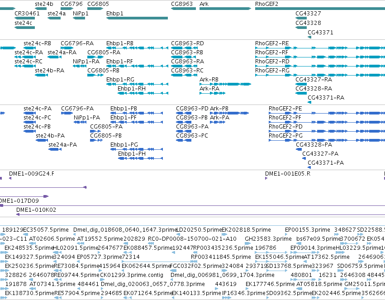The height and width of the screenshot is (300, 385).
Task: Select protein label NiPp1-PA
Action: (x=87, y=118)
